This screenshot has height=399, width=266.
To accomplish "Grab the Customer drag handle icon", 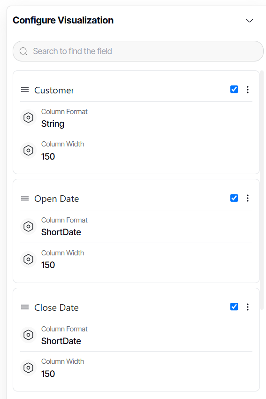I will (25, 90).
